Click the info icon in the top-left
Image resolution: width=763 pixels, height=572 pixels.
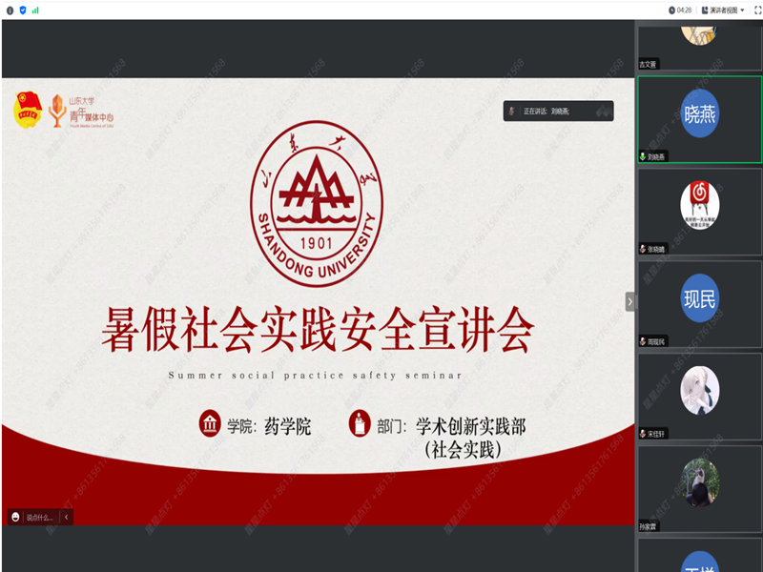(8, 10)
